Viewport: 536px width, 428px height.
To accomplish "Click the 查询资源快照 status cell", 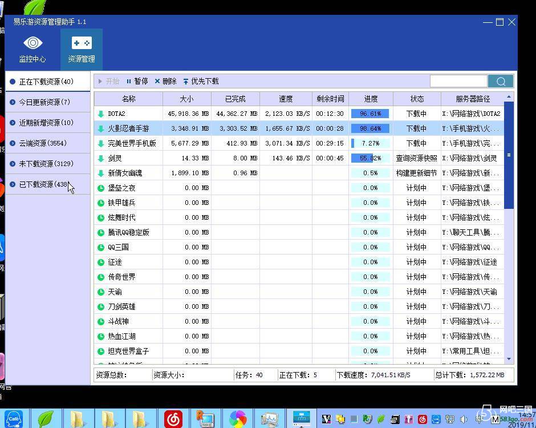I will 416,158.
